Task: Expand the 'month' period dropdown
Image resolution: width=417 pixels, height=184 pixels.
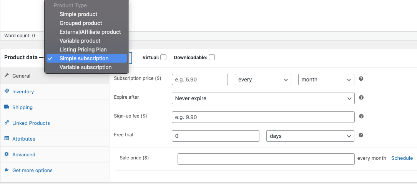Action: click(326, 80)
